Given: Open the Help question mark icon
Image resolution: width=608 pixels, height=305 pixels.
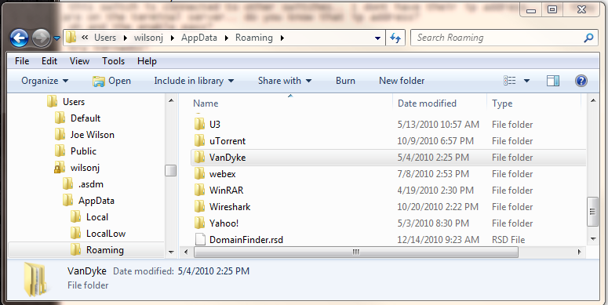Looking at the screenshot, I should tap(581, 81).
